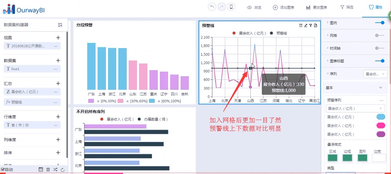The width and height of the screenshot is (391, 174).
Task: Open options for line1 dataset
Action: click(56, 69)
